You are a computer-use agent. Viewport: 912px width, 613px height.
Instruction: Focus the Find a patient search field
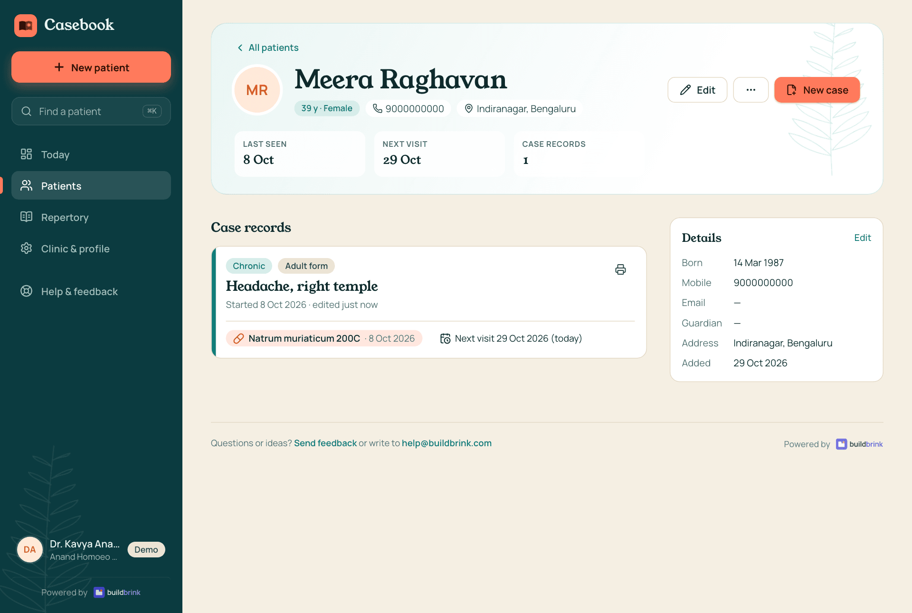pyautogui.click(x=91, y=111)
